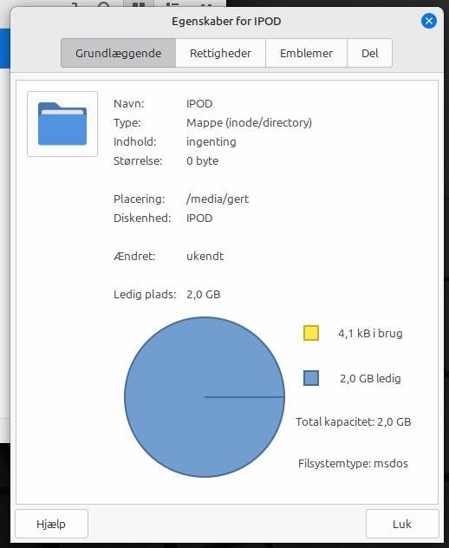Image resolution: width=449 pixels, height=548 pixels.
Task: Click the blue IPOD folder icon
Action: click(x=62, y=124)
